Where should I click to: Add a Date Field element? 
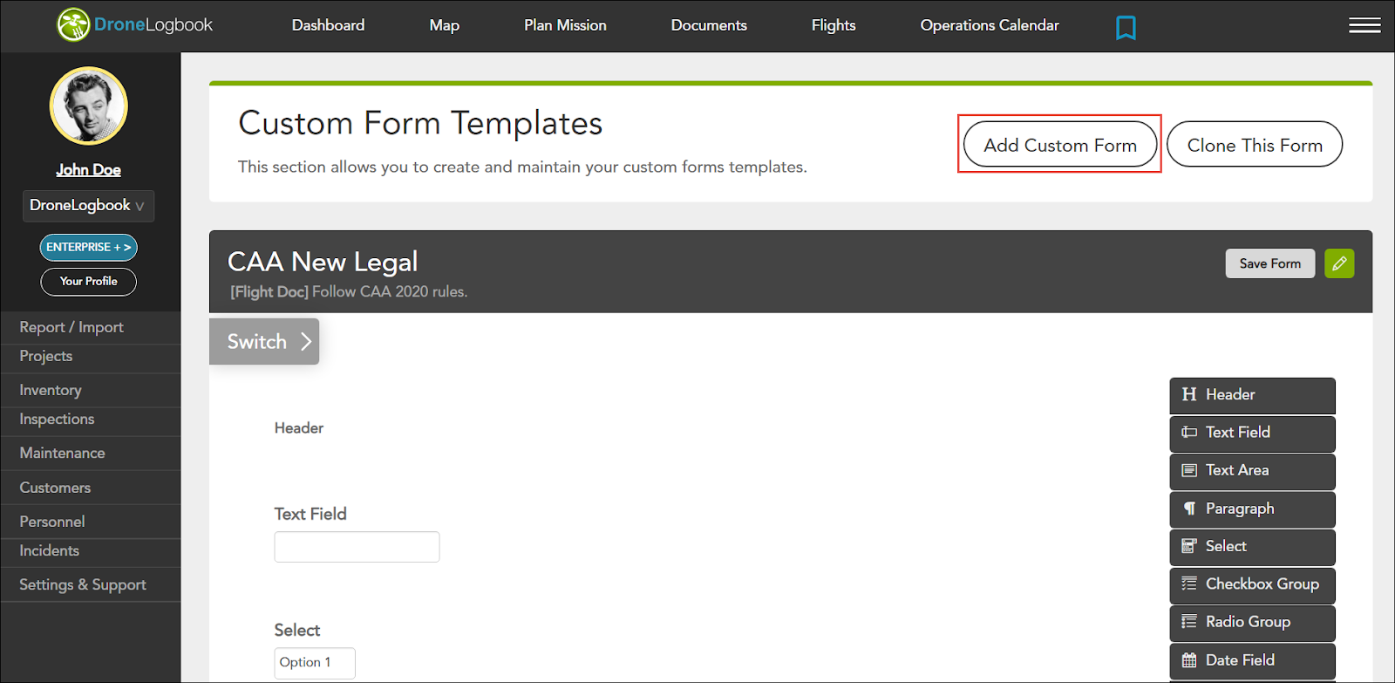pyautogui.click(x=1252, y=660)
